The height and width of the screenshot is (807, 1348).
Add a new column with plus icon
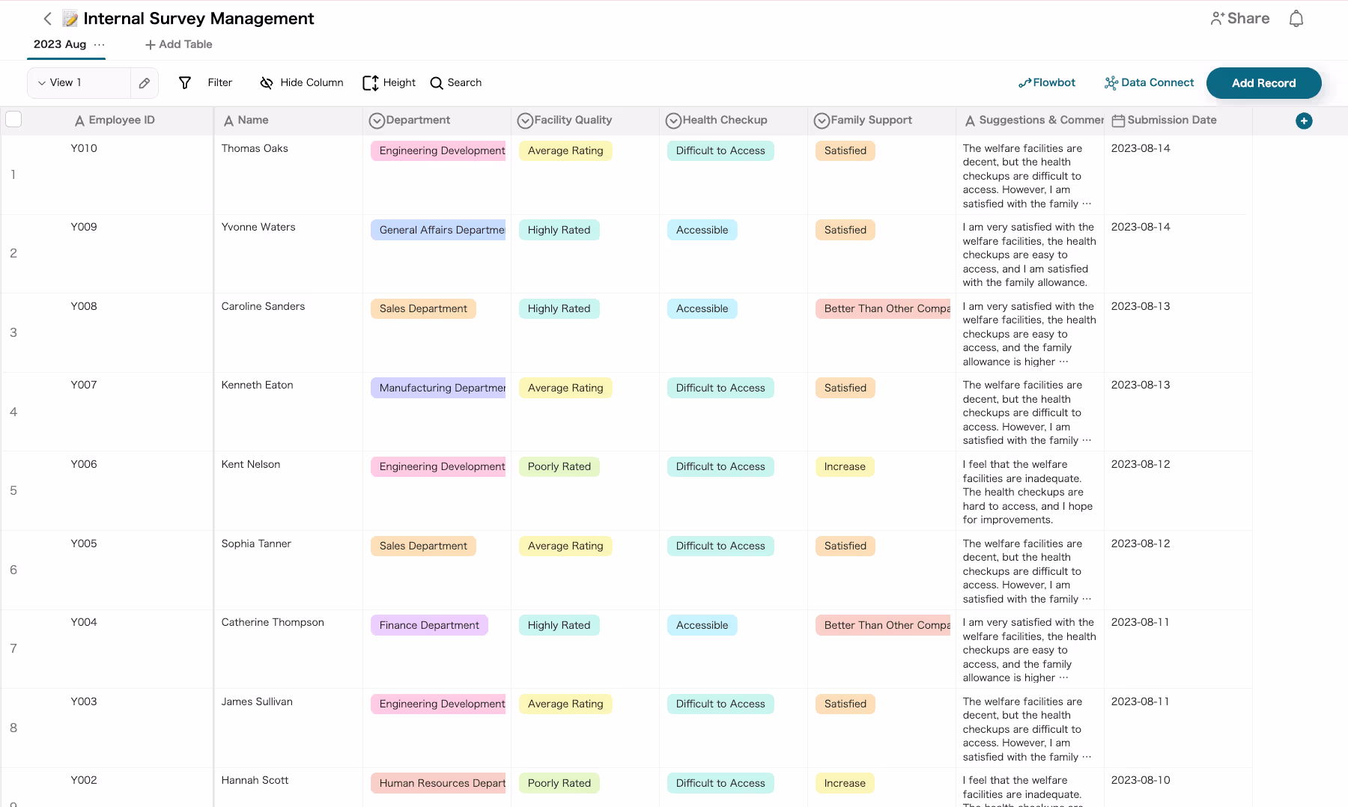click(1303, 121)
